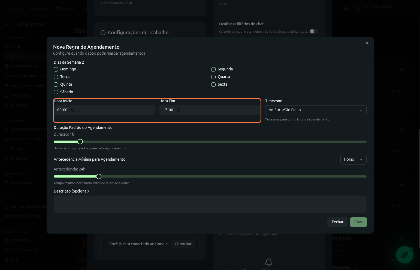Image resolution: width=420 pixels, height=270 pixels.
Task: Close the Nova Regra de Agendamento dialog
Action: 367,43
